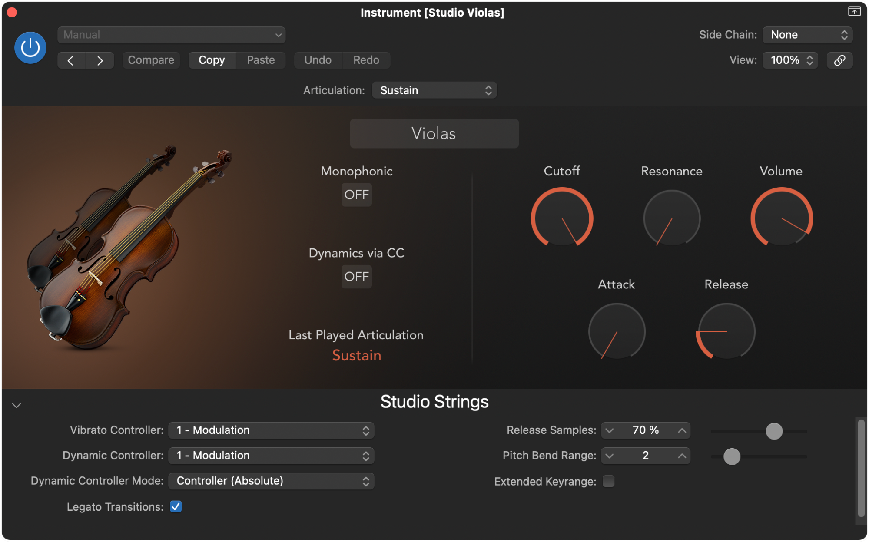The width and height of the screenshot is (869, 542).
Task: Click the Pitch Bend Range value 2 field
Action: click(646, 456)
